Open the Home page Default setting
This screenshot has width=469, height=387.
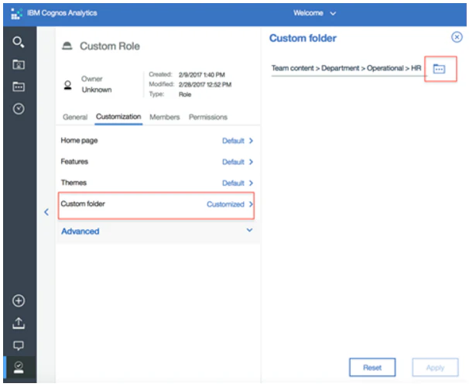(238, 141)
